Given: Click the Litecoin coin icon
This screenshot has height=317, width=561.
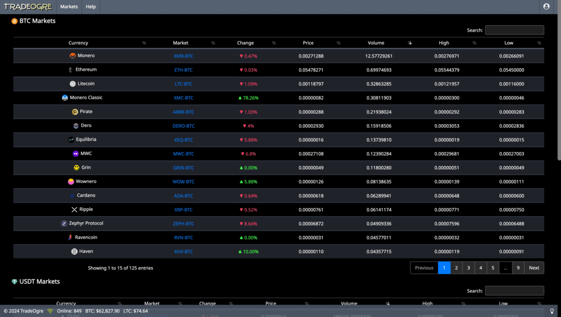Looking at the screenshot, I should 73,84.
